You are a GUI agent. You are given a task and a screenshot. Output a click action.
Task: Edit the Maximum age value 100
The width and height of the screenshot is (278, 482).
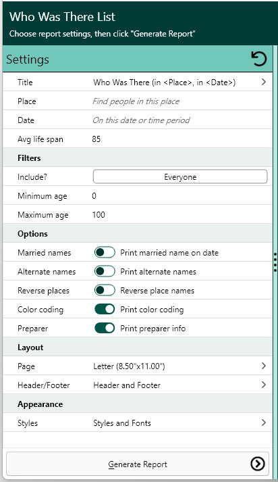pyautogui.click(x=99, y=214)
